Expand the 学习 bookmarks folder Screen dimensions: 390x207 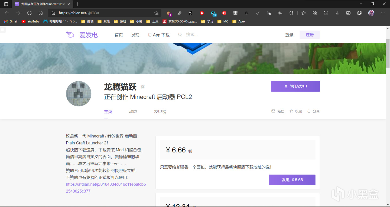[x=207, y=21]
